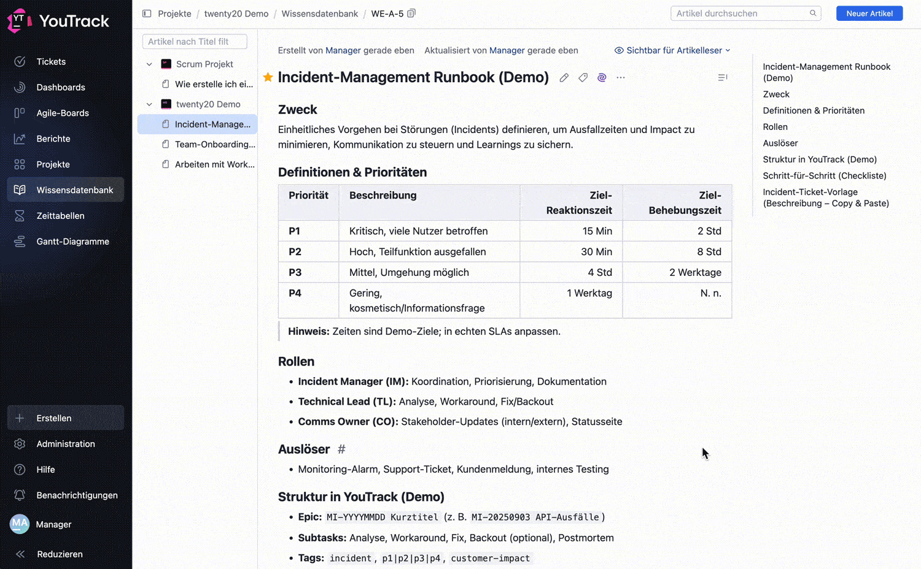Image resolution: width=921 pixels, height=569 pixels.
Task: Click the P1 table cell
Action: [x=309, y=231]
